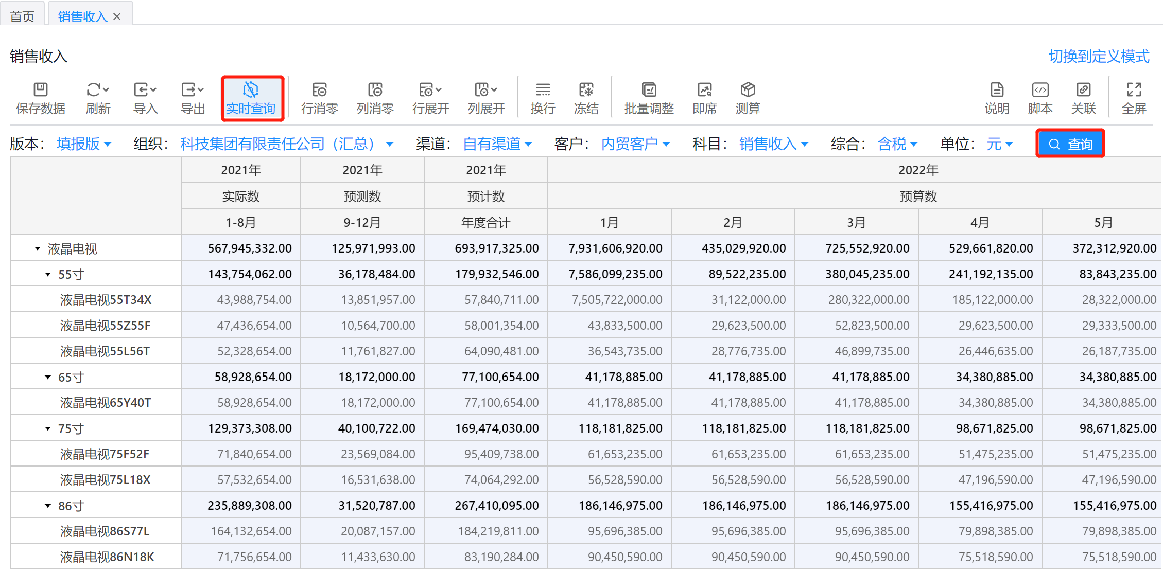Click the 测算 calculation icon
Screen dimensions: 1163x573
(748, 91)
